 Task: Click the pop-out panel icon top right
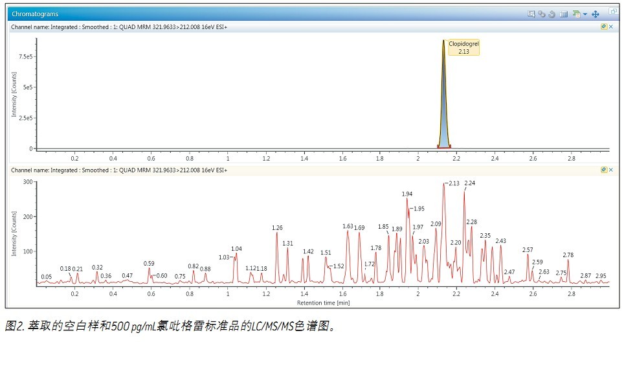click(x=614, y=10)
